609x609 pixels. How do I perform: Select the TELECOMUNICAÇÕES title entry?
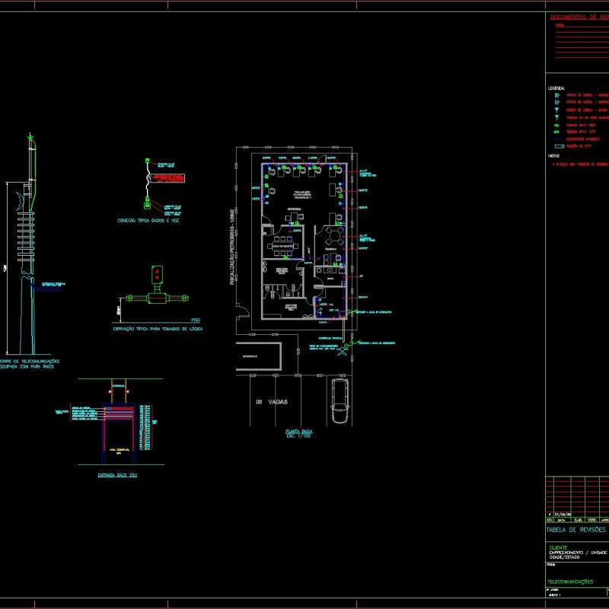pos(570,581)
